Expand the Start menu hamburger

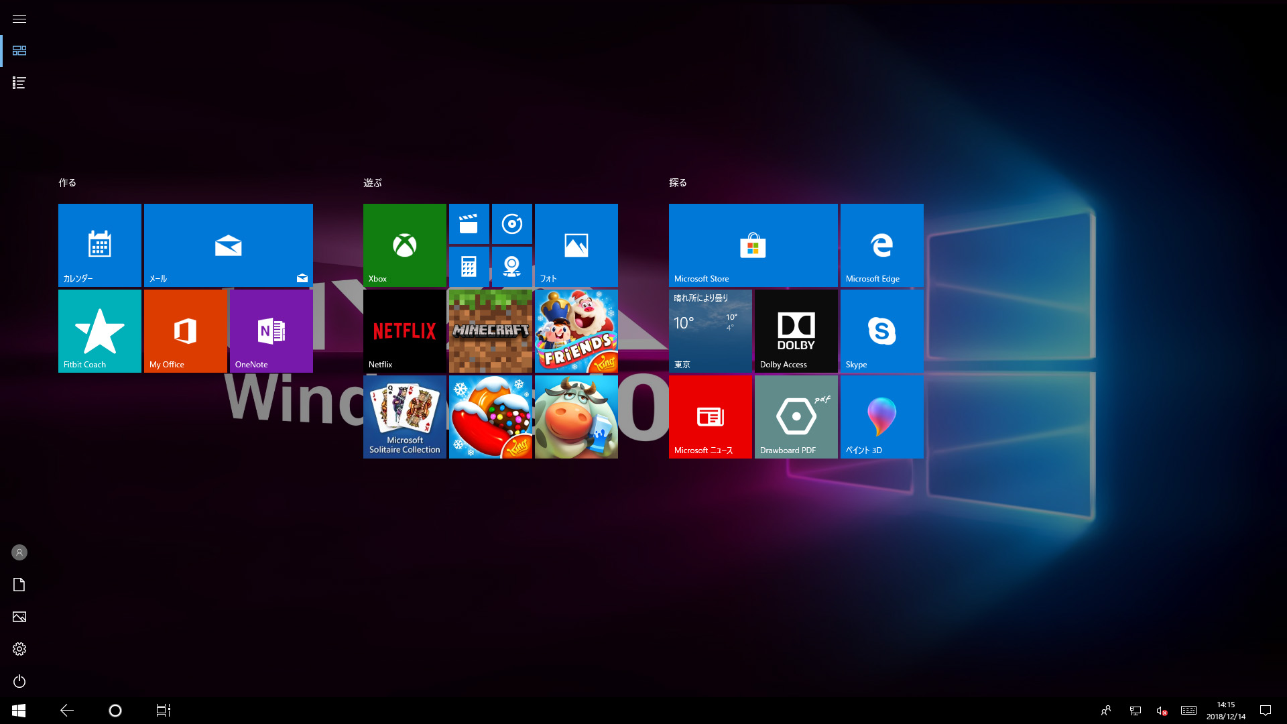pyautogui.click(x=19, y=19)
